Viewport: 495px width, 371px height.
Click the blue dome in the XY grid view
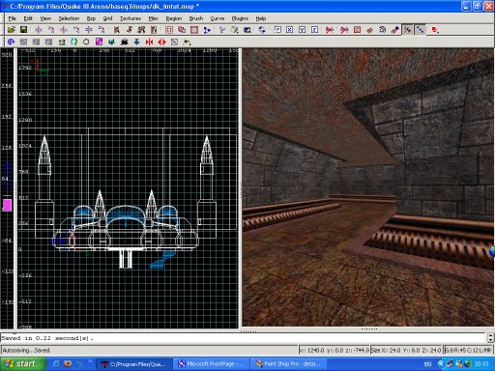[126, 214]
